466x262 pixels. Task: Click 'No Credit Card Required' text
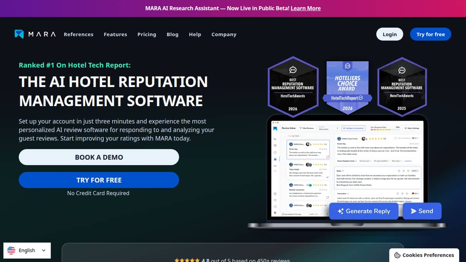(x=98, y=193)
